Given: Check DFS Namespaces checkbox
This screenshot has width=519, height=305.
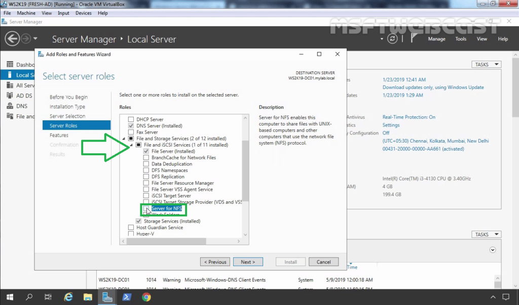Looking at the screenshot, I should (146, 170).
